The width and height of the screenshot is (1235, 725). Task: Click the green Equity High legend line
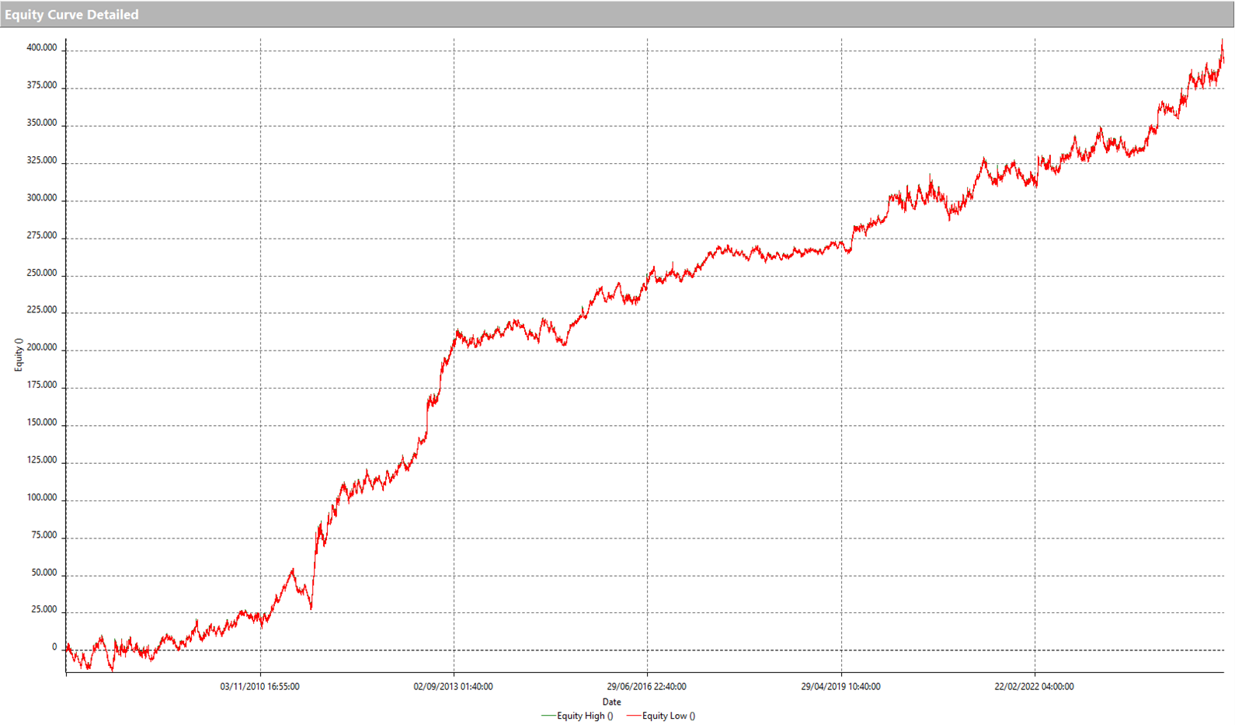coord(548,716)
